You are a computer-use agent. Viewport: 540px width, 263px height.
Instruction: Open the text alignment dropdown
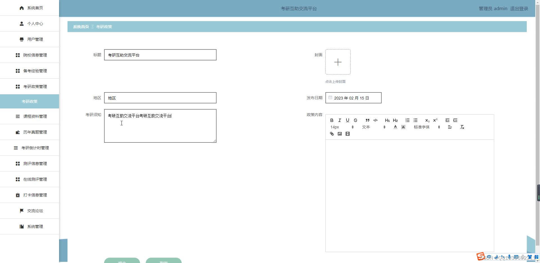[x=450, y=127]
